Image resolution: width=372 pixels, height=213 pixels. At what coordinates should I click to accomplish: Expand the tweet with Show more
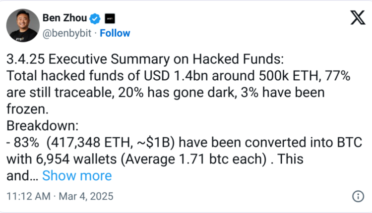click(77, 175)
